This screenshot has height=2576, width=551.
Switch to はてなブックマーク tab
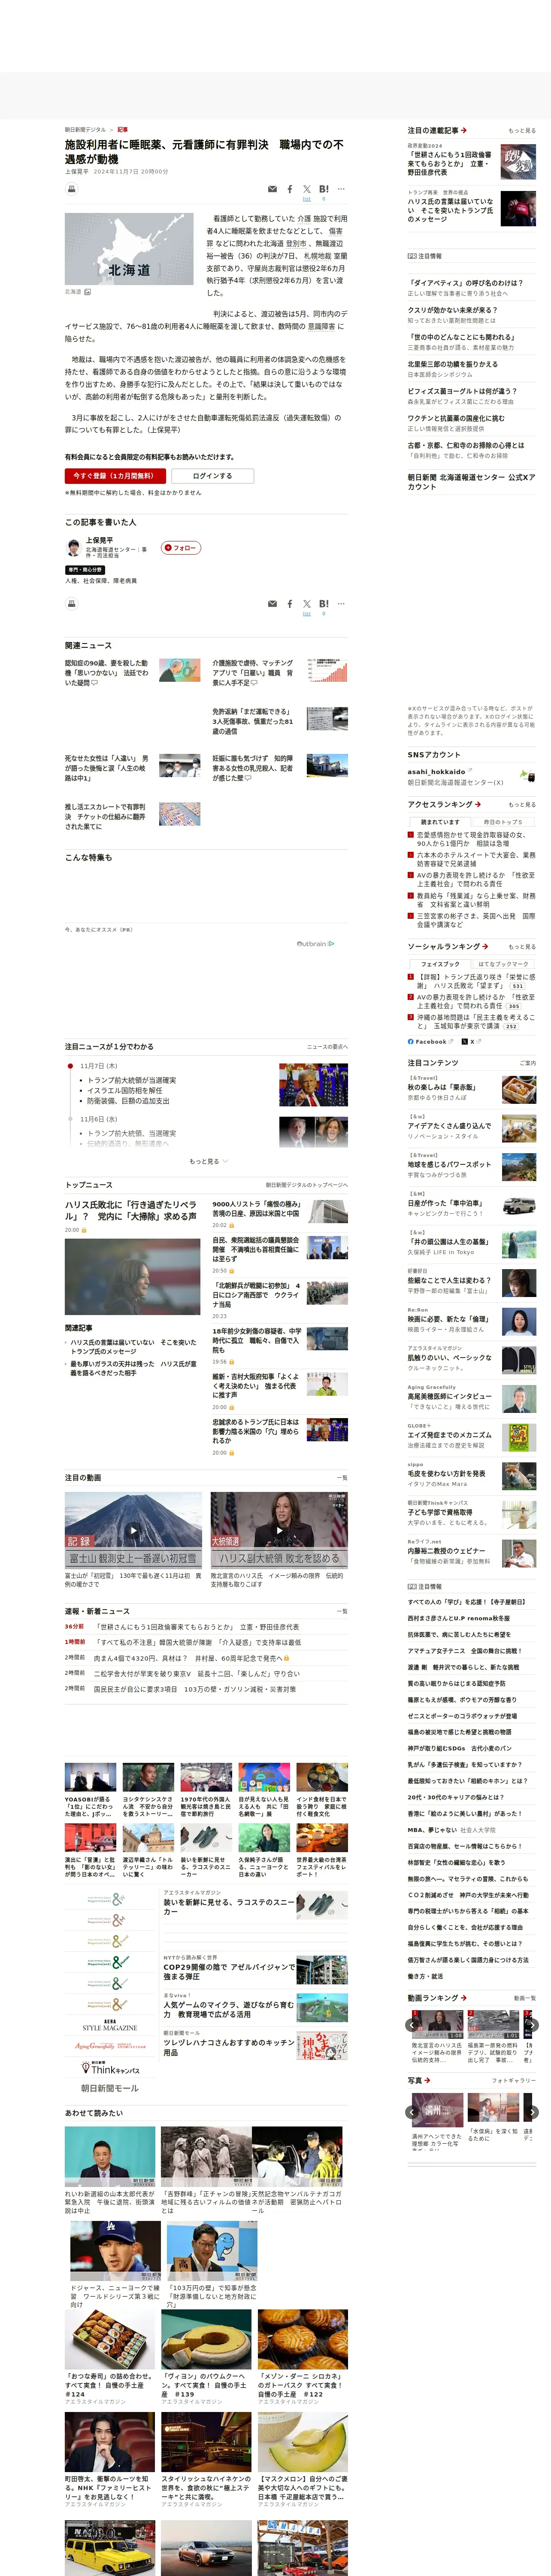click(503, 964)
